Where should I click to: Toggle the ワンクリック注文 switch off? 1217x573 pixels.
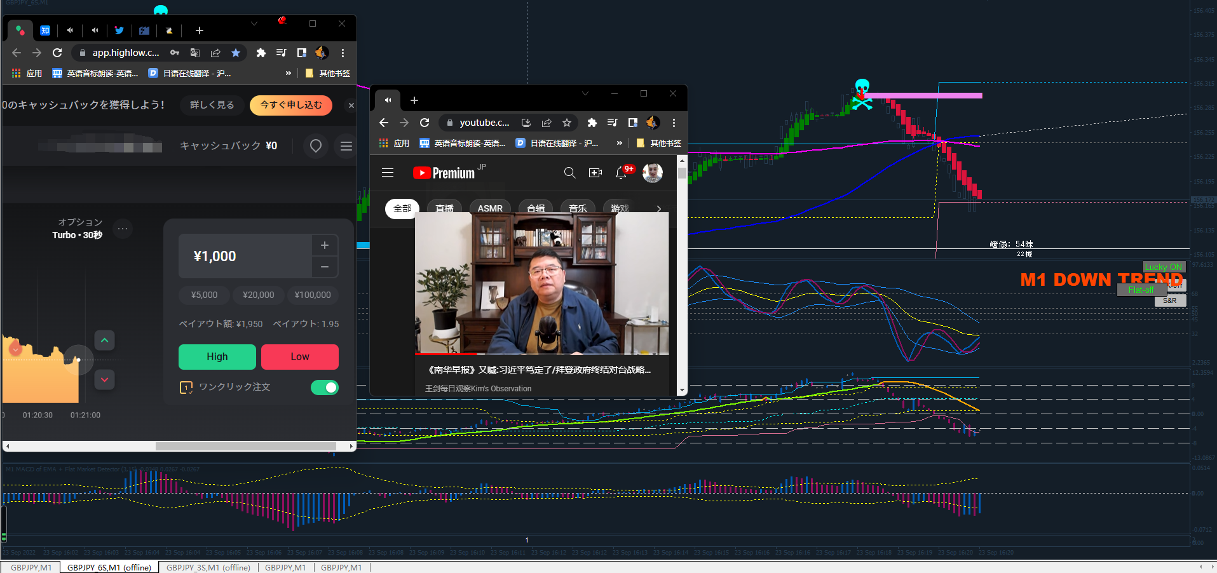(325, 388)
